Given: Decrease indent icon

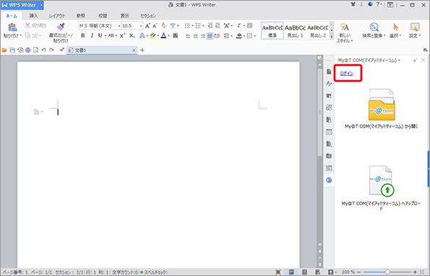Looking at the screenshot, I should coord(210,26).
